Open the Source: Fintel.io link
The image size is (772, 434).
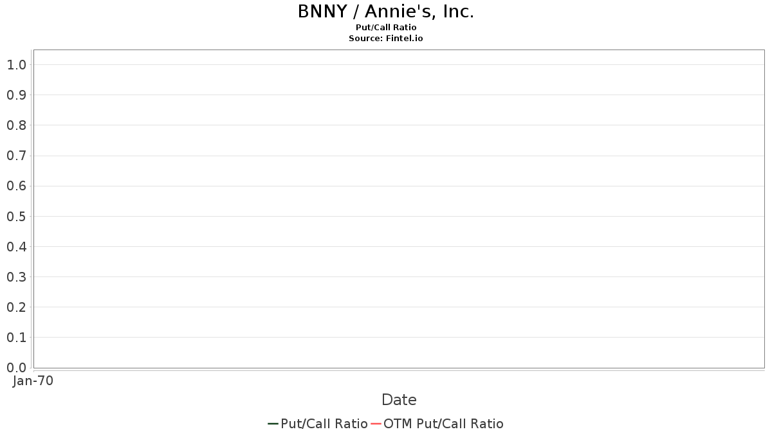click(386, 39)
